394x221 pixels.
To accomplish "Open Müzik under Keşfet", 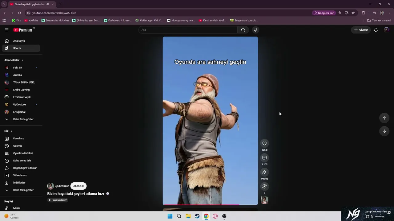I will 21,208.
